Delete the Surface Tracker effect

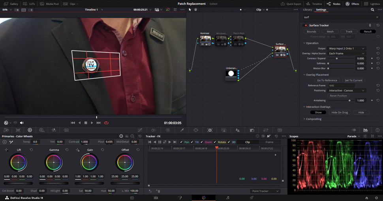point(370,25)
